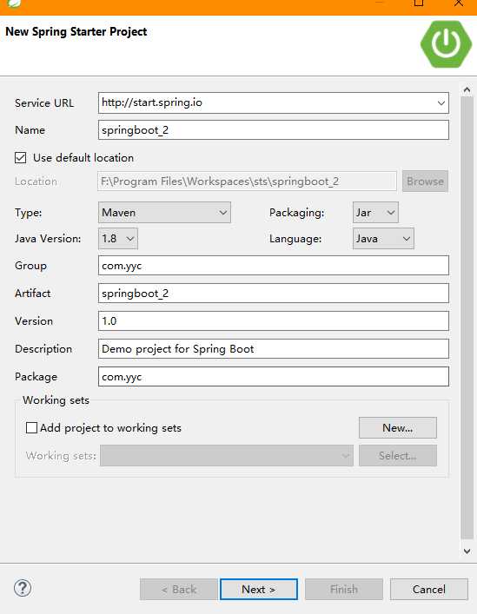
Task: Focus the Version field showing 1.0
Action: [274, 321]
